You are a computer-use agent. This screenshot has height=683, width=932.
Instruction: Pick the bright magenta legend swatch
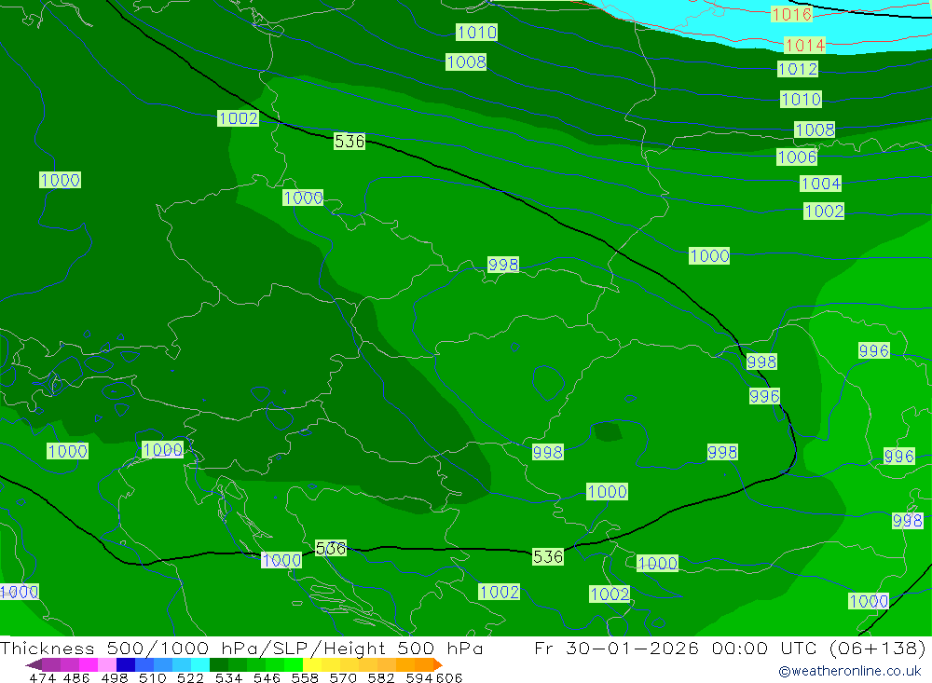coord(89,664)
